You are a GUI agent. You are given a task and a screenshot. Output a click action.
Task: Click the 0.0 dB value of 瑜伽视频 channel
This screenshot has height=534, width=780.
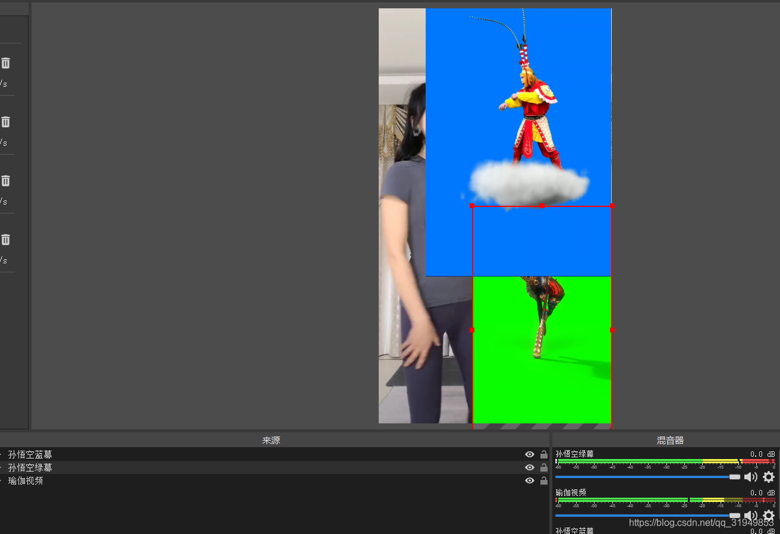point(762,493)
